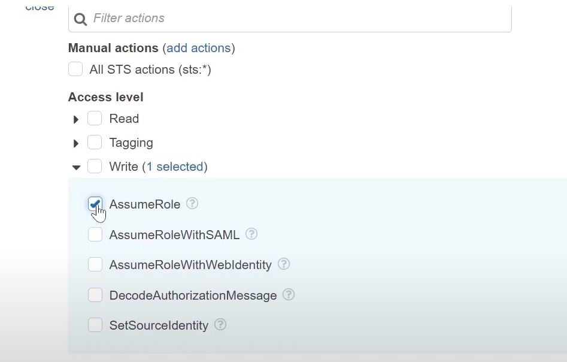This screenshot has width=567, height=362.
Task: Check the DecodeAuthorizationMessage action
Action: point(95,295)
